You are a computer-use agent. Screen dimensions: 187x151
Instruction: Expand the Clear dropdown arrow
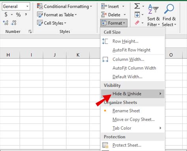tap(142, 23)
